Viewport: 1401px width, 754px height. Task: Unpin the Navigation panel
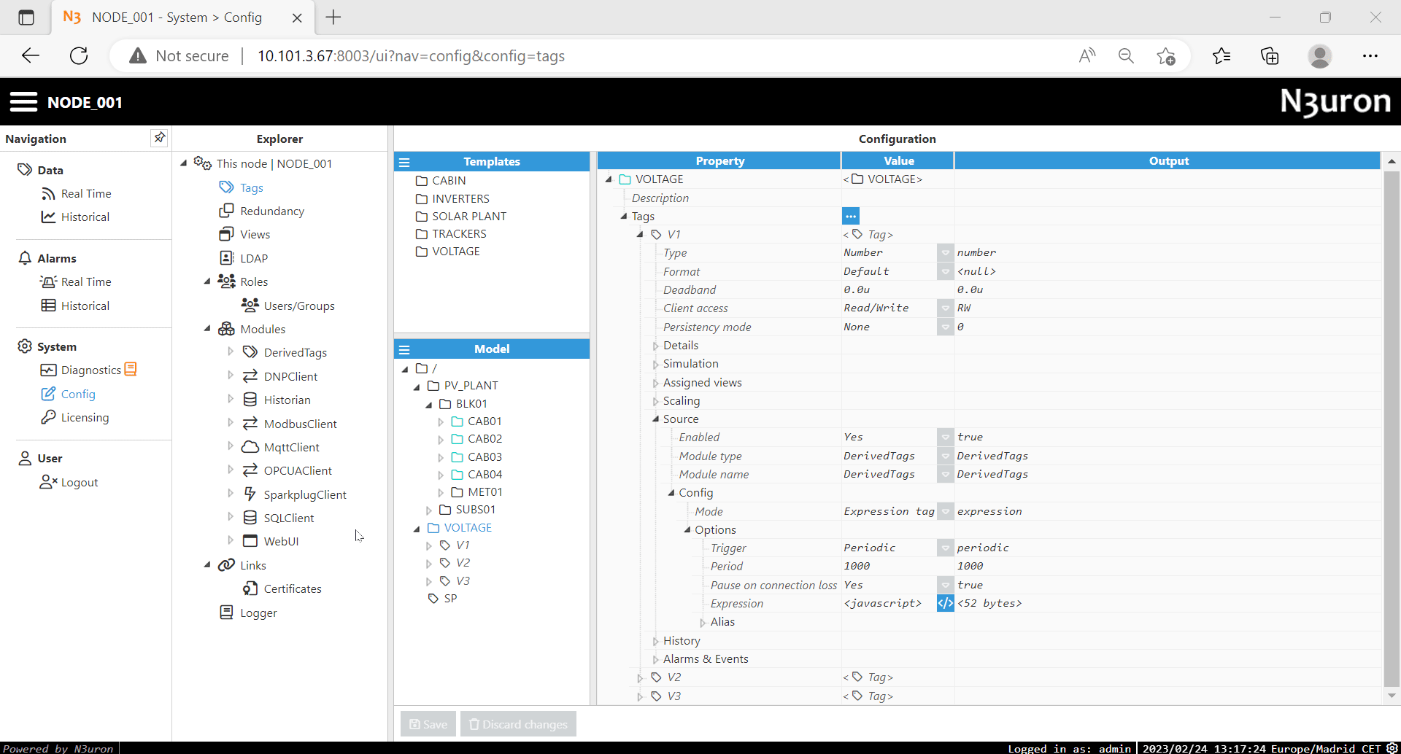point(159,137)
